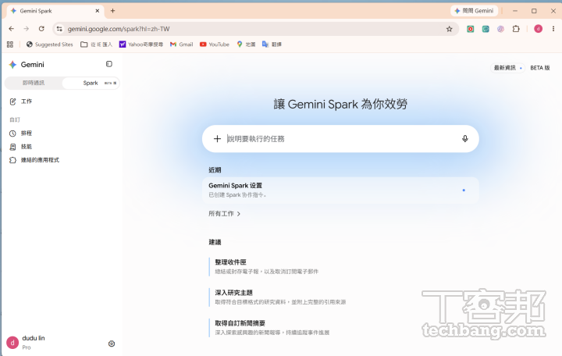The image size is (562, 356).
Task: Open the Chrome profile avatar
Action: (x=538, y=29)
